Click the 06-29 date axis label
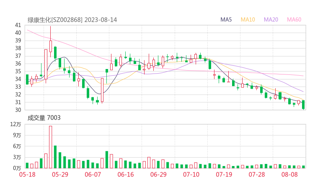 (x=158, y=174)
